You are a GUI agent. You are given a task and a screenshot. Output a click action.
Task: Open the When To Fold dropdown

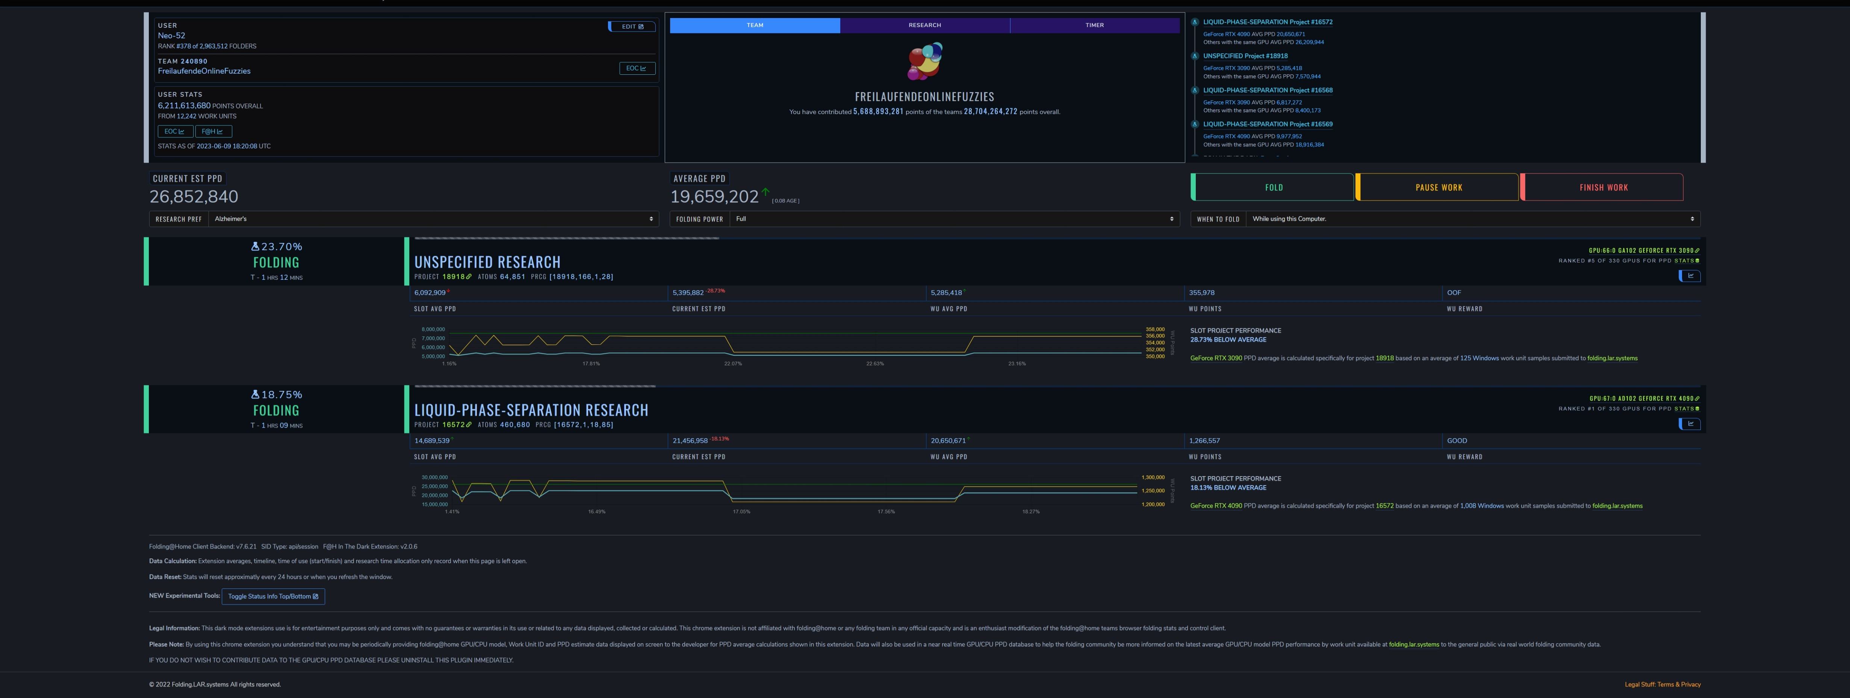pyautogui.click(x=1473, y=219)
